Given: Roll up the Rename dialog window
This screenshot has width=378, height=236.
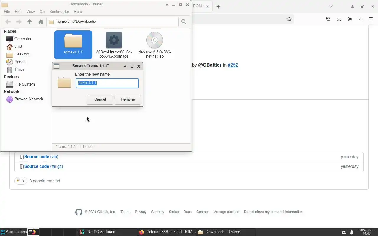Looking at the screenshot, I should [x=125, y=66].
